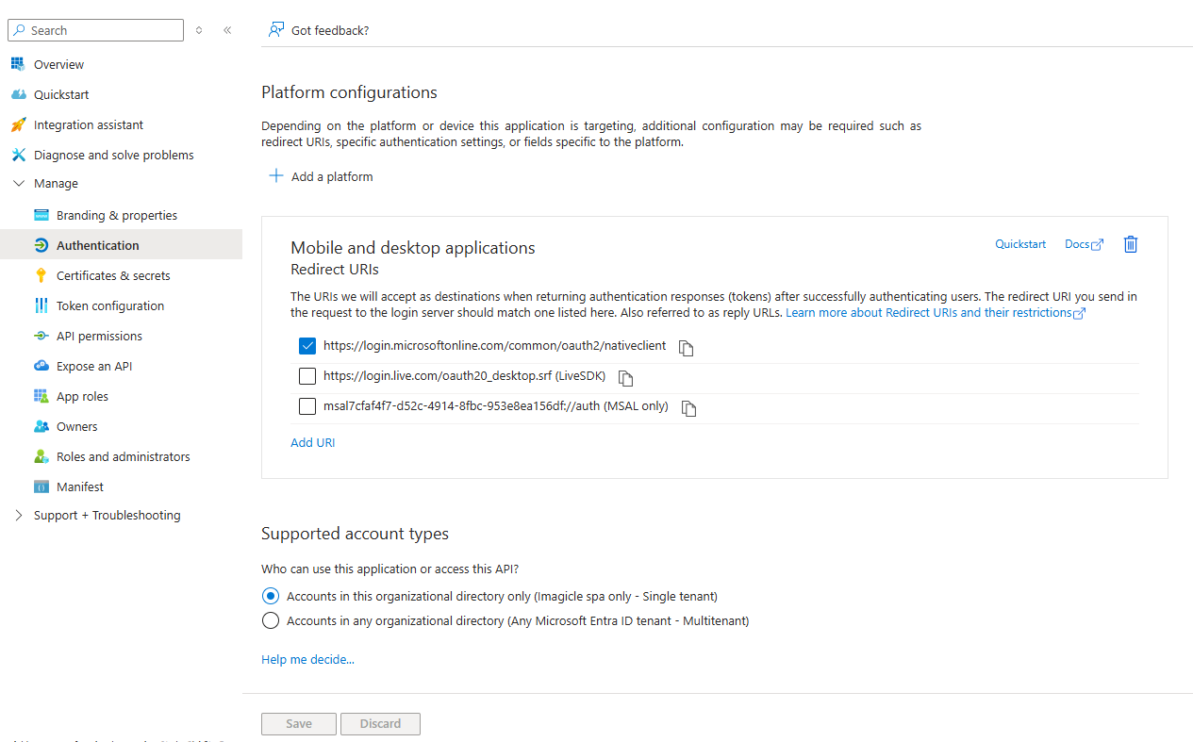1193x742 pixels.
Task: Copy the nativeclient redirect URI
Action: coord(687,348)
